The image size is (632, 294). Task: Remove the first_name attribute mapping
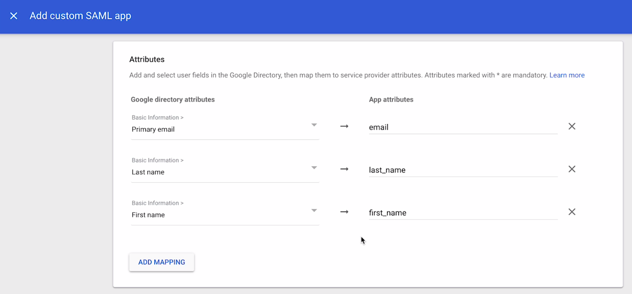coord(571,212)
